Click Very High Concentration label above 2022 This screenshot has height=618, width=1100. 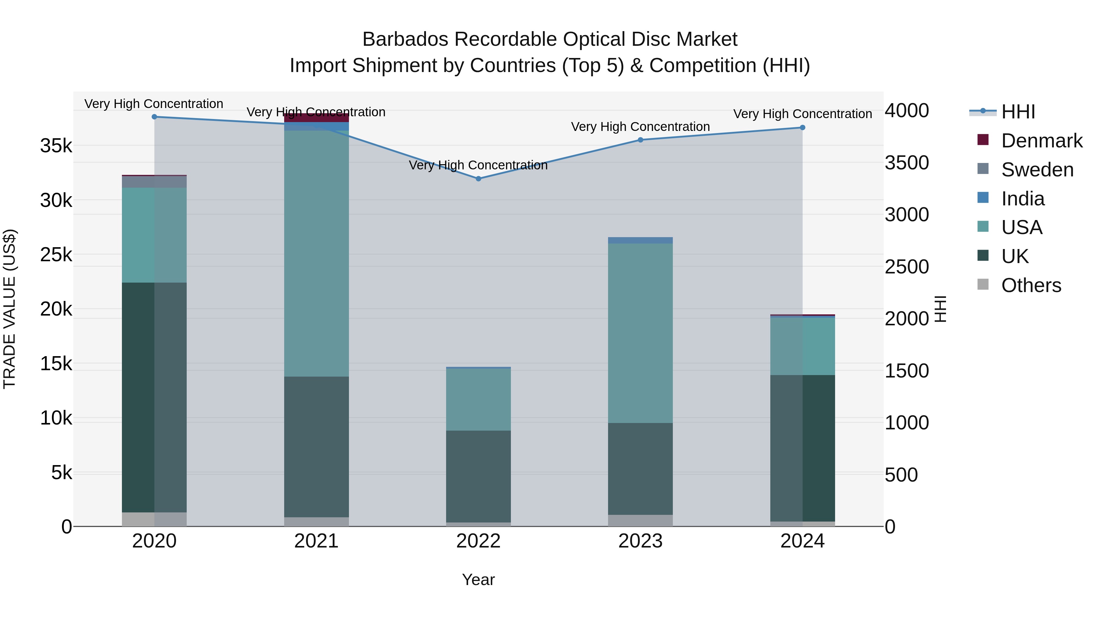[478, 165]
